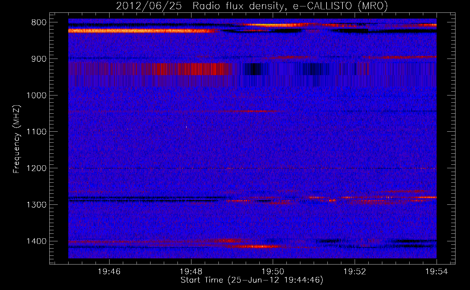Click the dotted horizontal line at 1200 MHz
This screenshot has width=470, height=290.
[252, 168]
